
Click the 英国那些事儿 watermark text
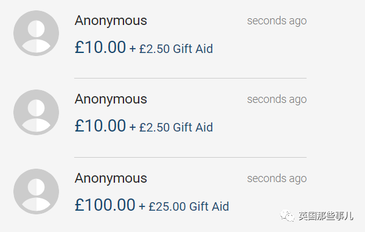[326, 216]
